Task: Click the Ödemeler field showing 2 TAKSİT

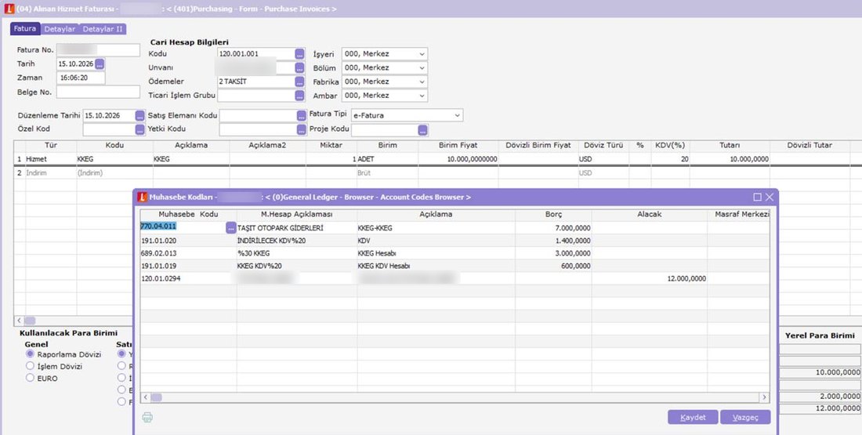Action: point(256,82)
